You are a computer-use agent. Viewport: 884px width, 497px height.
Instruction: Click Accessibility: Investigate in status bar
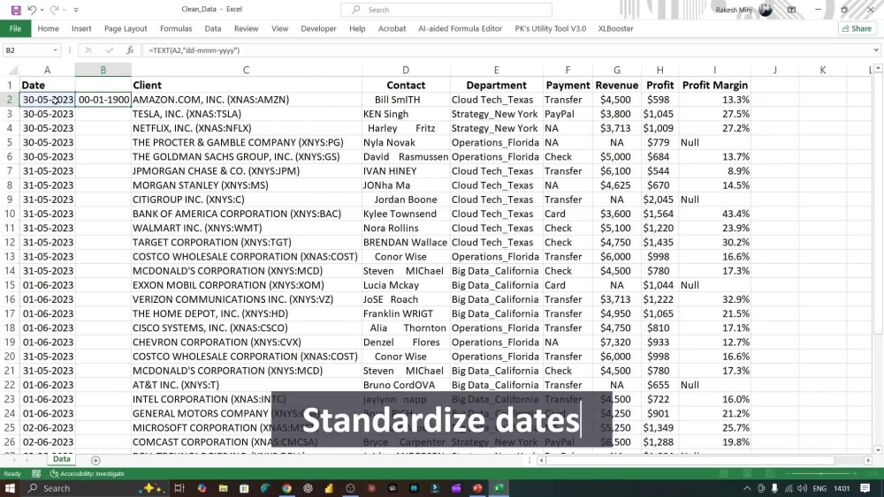pos(88,474)
